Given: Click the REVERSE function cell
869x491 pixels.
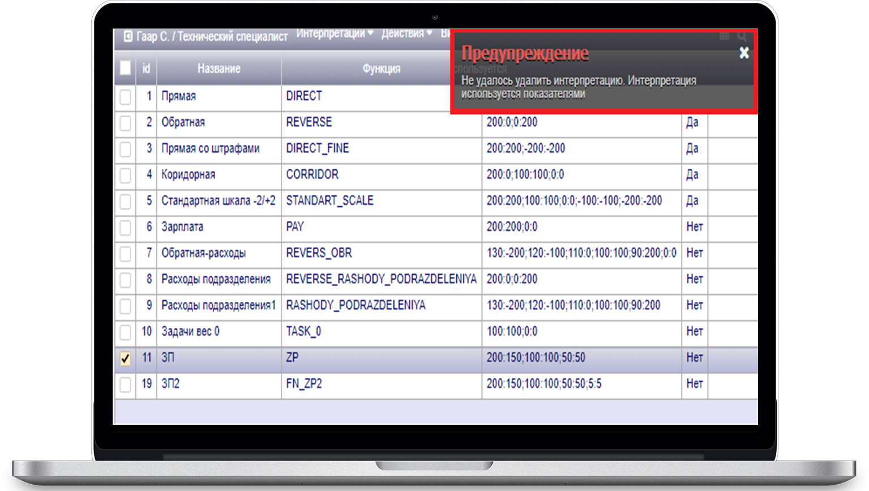Looking at the screenshot, I should coord(309,122).
